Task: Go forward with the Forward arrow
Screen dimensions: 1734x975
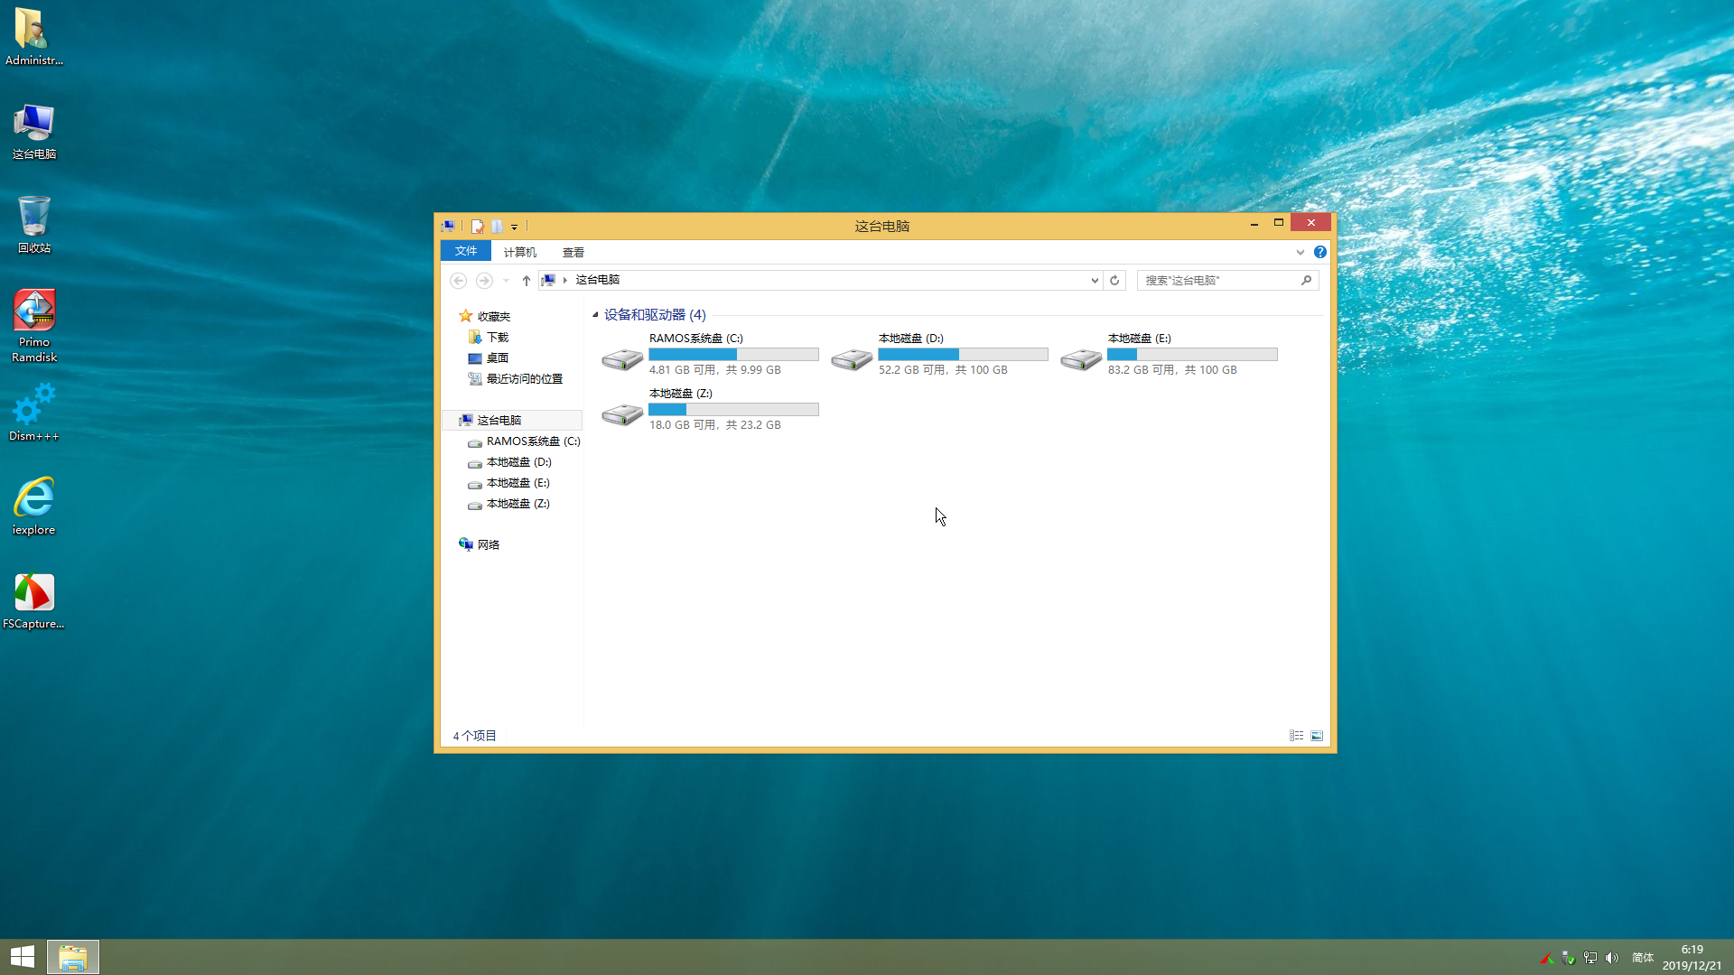Action: coord(484,281)
